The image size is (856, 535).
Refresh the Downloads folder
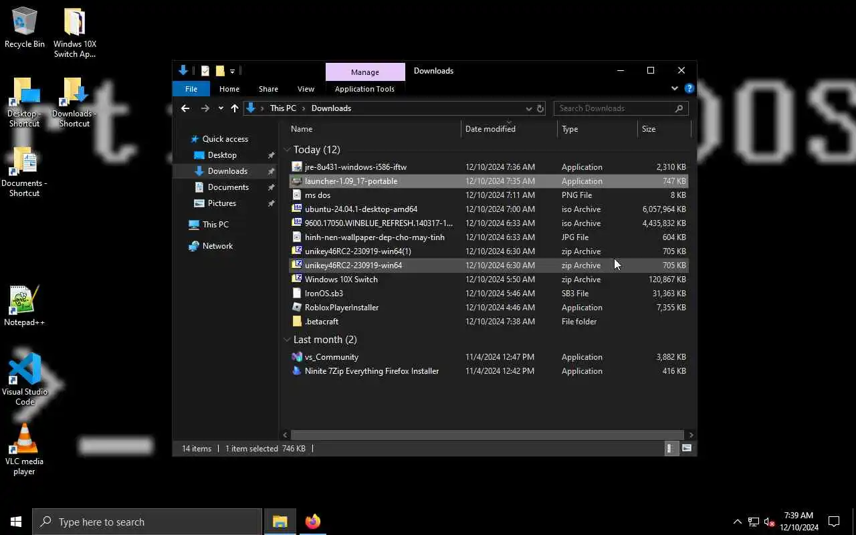(540, 108)
